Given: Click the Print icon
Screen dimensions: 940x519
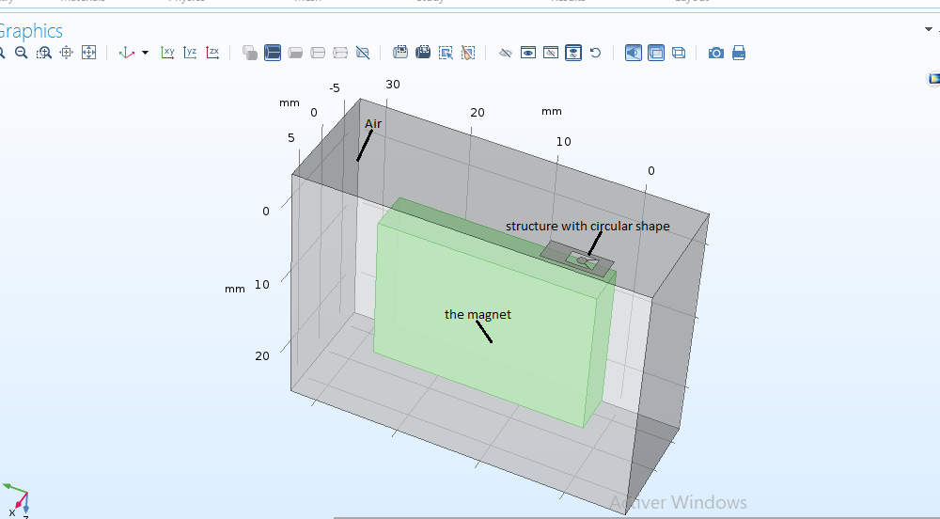Looking at the screenshot, I should pos(739,53).
